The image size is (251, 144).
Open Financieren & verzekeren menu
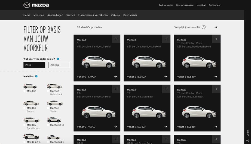coord(93,15)
